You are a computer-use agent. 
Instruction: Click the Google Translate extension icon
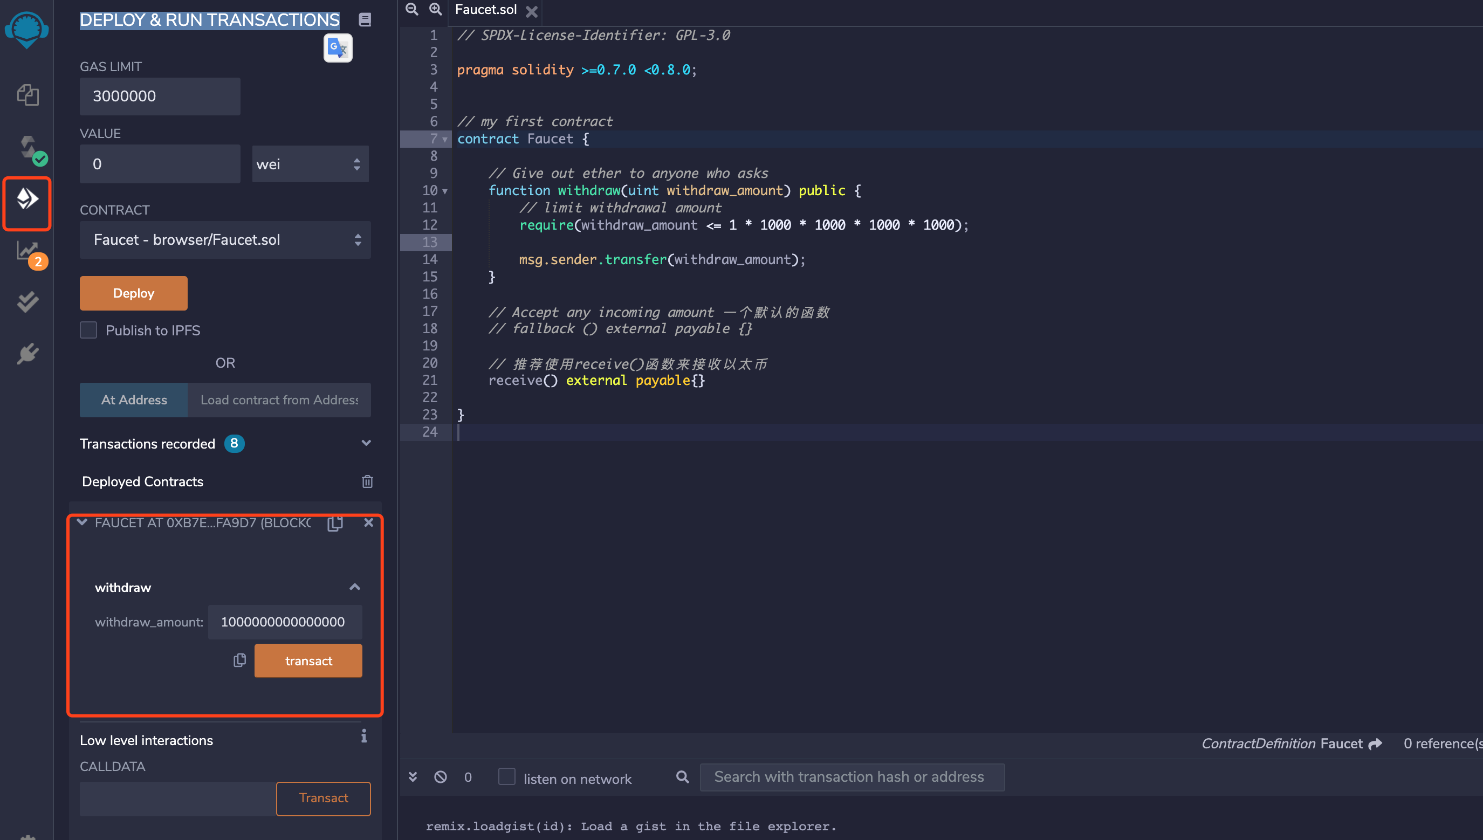pyautogui.click(x=338, y=48)
